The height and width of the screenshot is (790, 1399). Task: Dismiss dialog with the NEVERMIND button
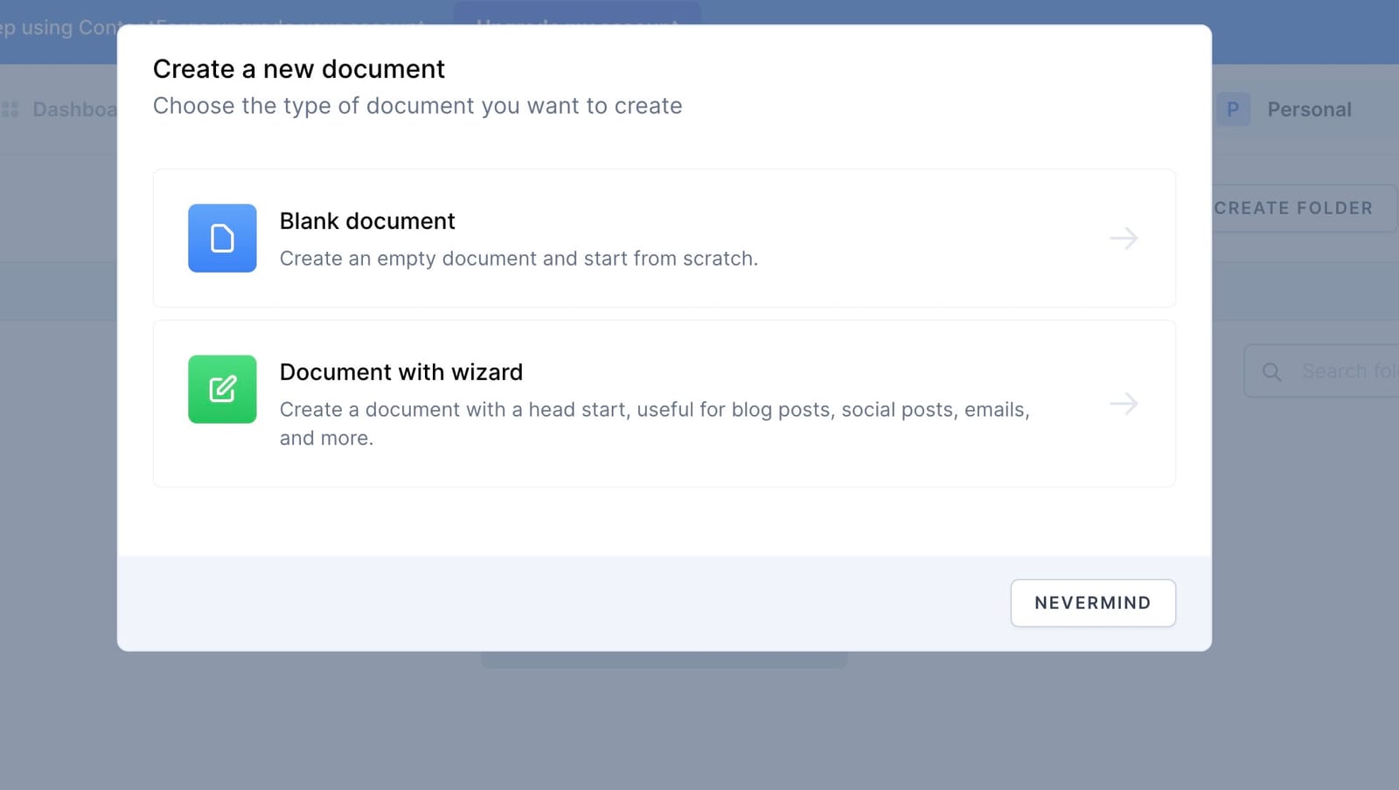(1092, 603)
